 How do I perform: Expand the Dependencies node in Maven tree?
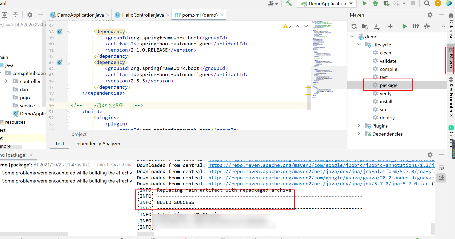pyautogui.click(x=359, y=134)
